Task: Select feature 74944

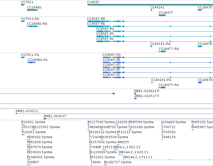Action: (96, 162)
